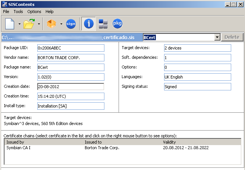Image resolution: width=245 pixels, height=170 pixels.
Task: Click the Signing status field Signed
Action: point(198,87)
